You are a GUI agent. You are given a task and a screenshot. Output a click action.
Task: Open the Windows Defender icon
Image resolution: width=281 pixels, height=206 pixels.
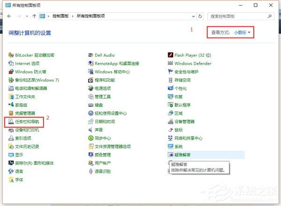click(170, 63)
